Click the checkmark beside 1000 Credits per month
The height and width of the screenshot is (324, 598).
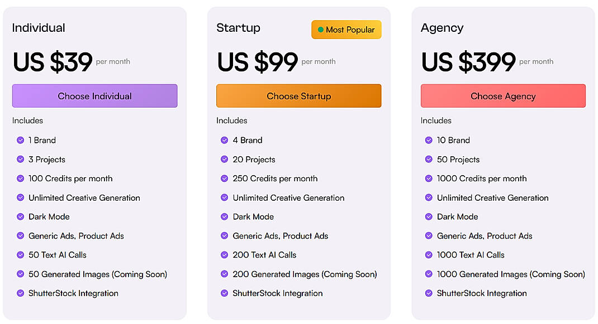429,178
